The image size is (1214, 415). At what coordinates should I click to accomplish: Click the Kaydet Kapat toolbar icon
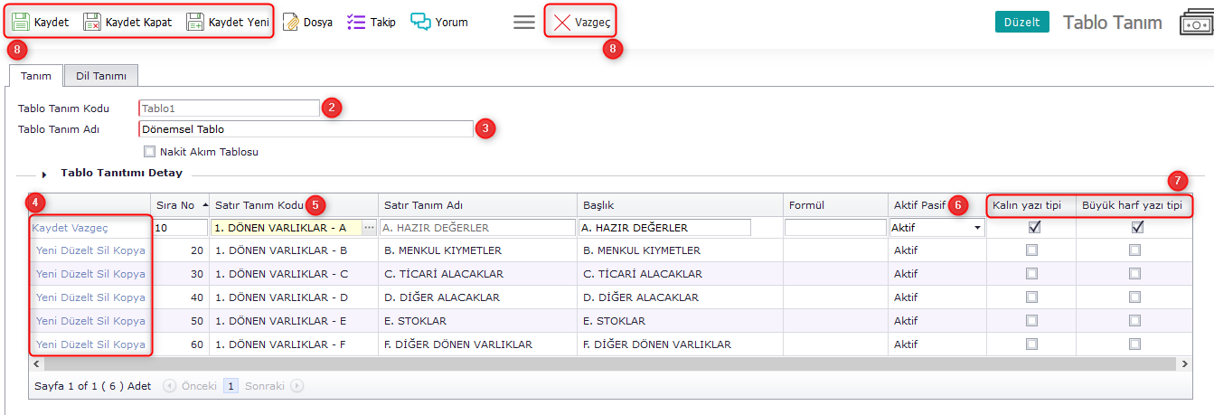click(92, 22)
